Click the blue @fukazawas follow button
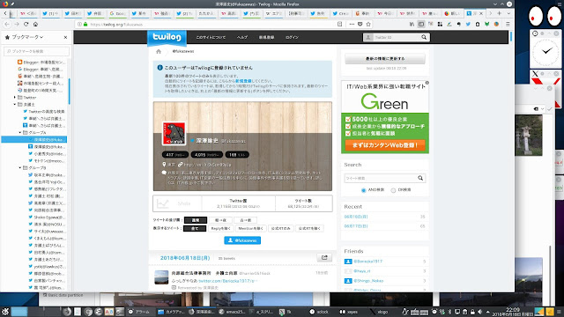Image resolution: width=564 pixels, height=317 pixels. point(242,240)
